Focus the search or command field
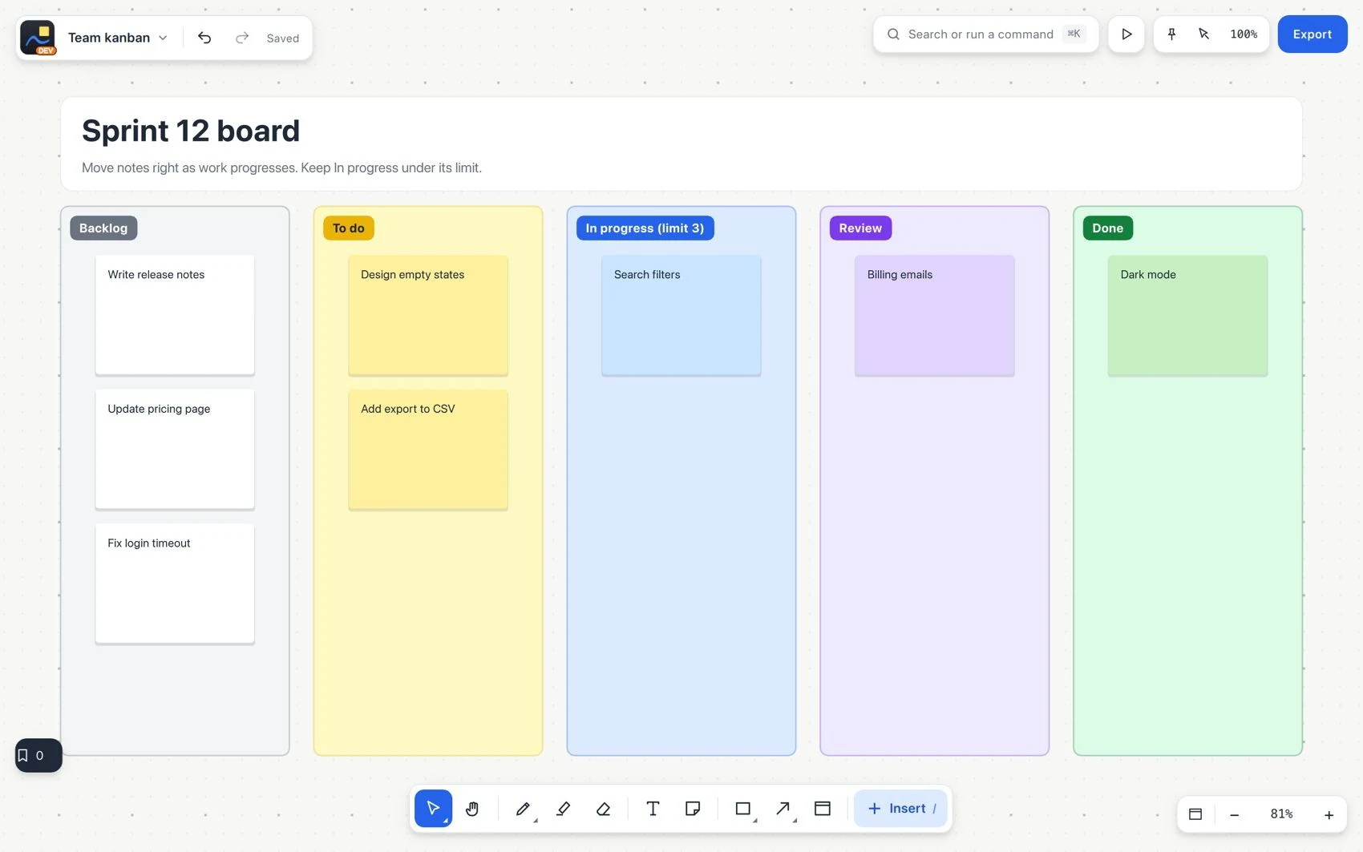This screenshot has width=1363, height=852. (x=986, y=34)
